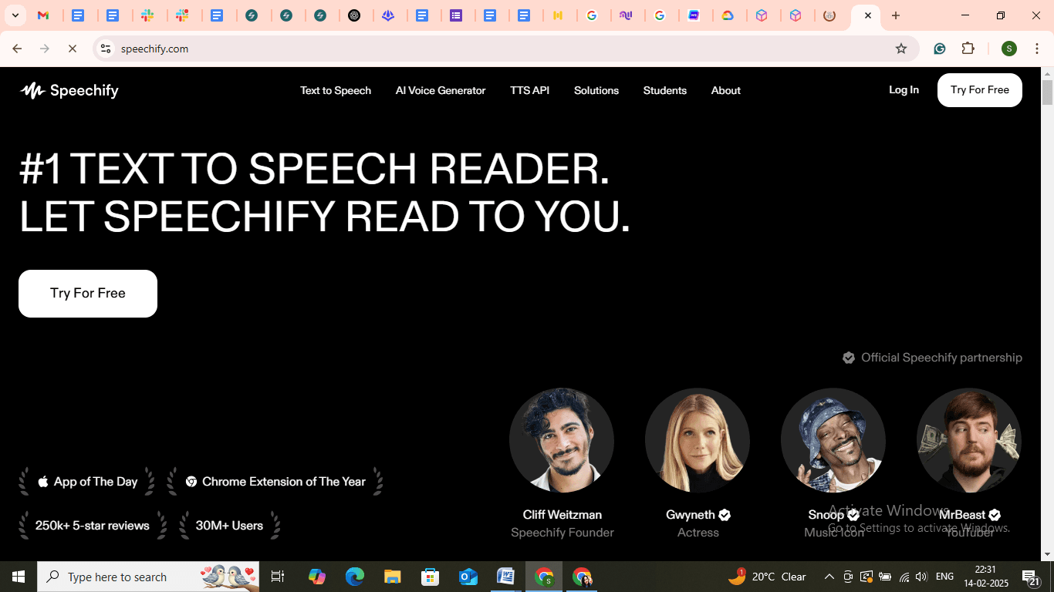This screenshot has height=592, width=1054.
Task: Switch to the purple Google Forms tab
Action: pyautogui.click(x=457, y=15)
